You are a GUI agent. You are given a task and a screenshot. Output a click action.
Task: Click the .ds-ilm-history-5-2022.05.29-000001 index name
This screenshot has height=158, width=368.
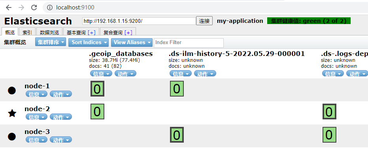click(x=236, y=54)
